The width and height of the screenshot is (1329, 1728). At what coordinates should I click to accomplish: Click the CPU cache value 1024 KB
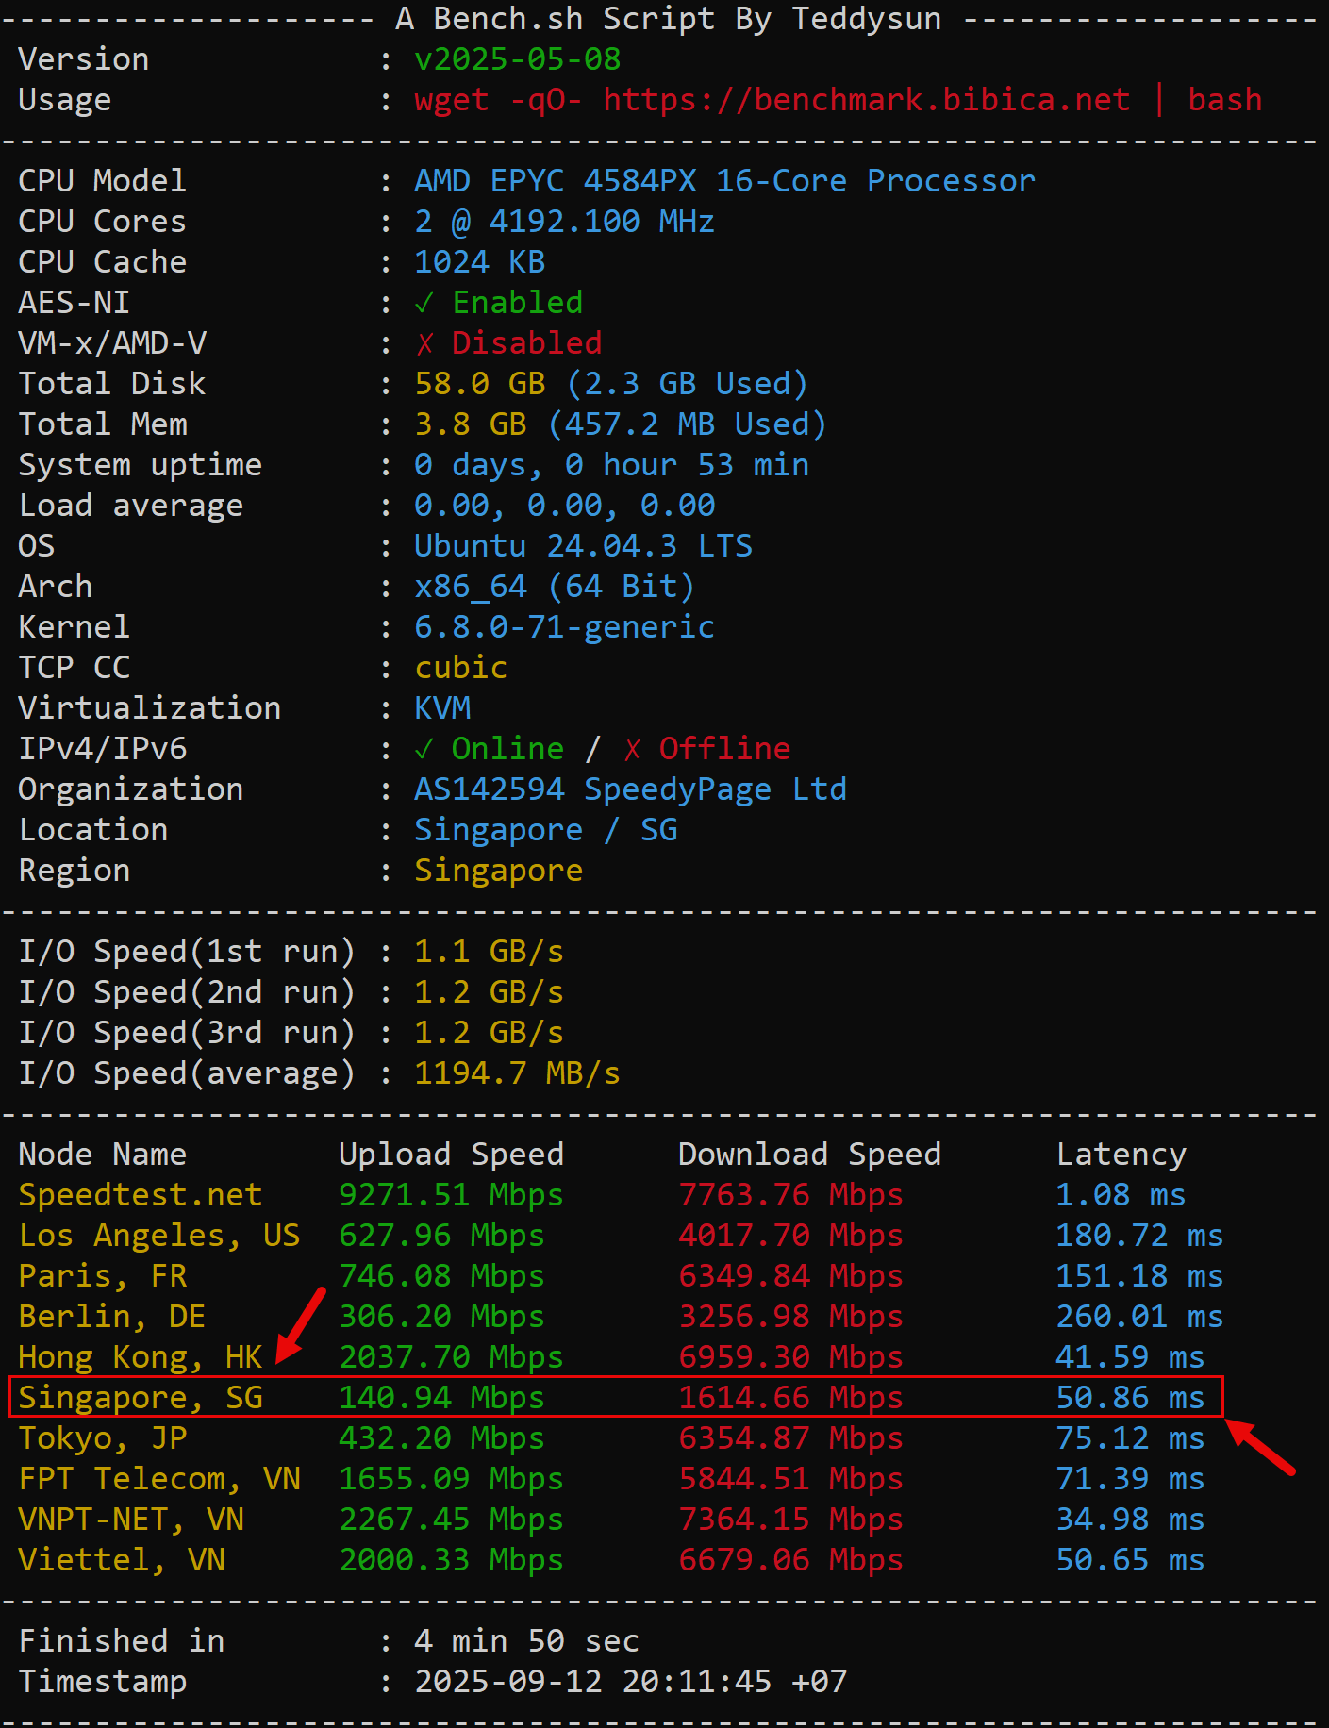pyautogui.click(x=479, y=262)
